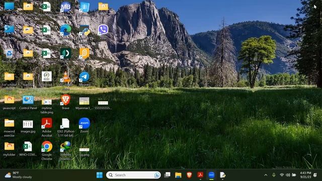
Task: Switch to Brave in the taskbar
Action: 189,175
